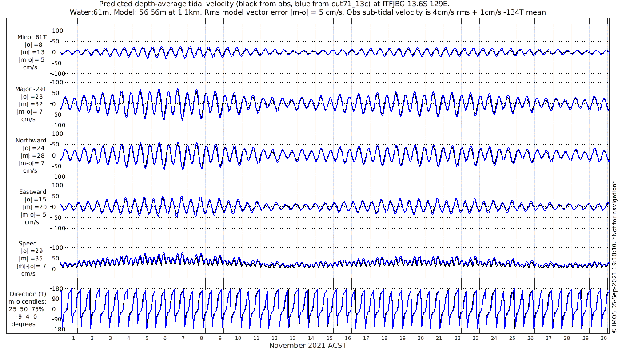Viewport: 622px width, 355px height.
Task: Click day '30' on the date axis
Action: coord(604,338)
